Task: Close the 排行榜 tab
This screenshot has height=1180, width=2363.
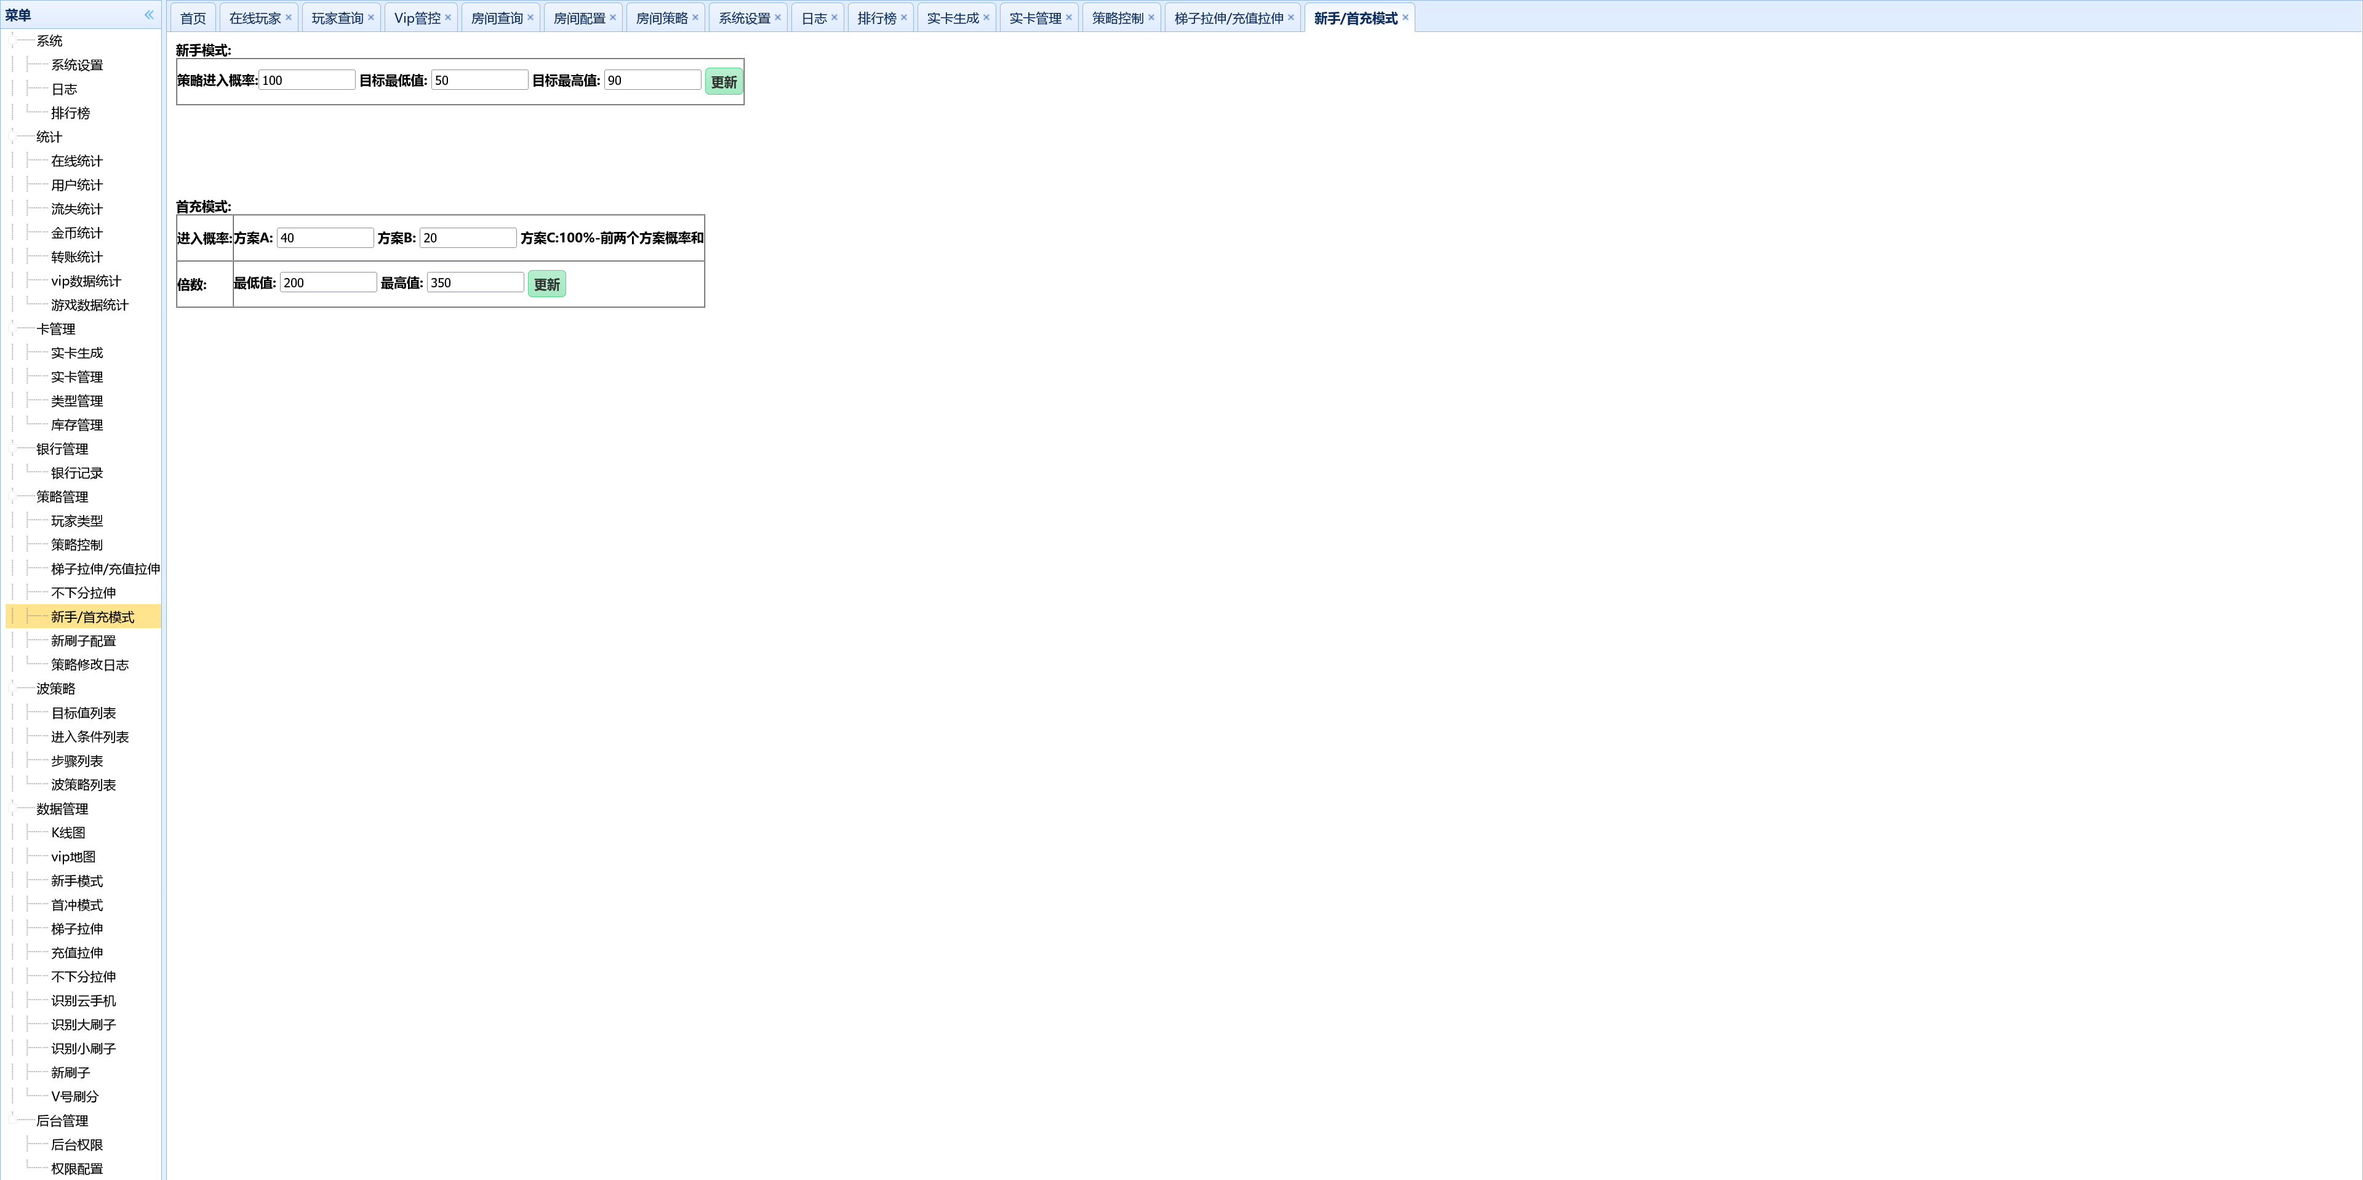Action: (x=903, y=17)
